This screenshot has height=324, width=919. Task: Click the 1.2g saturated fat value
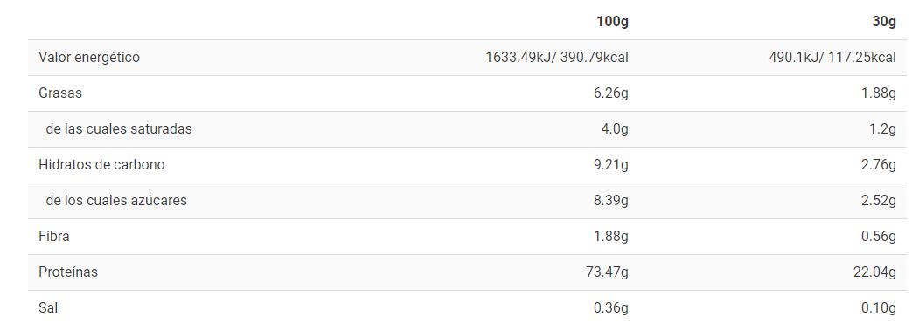coord(882,129)
